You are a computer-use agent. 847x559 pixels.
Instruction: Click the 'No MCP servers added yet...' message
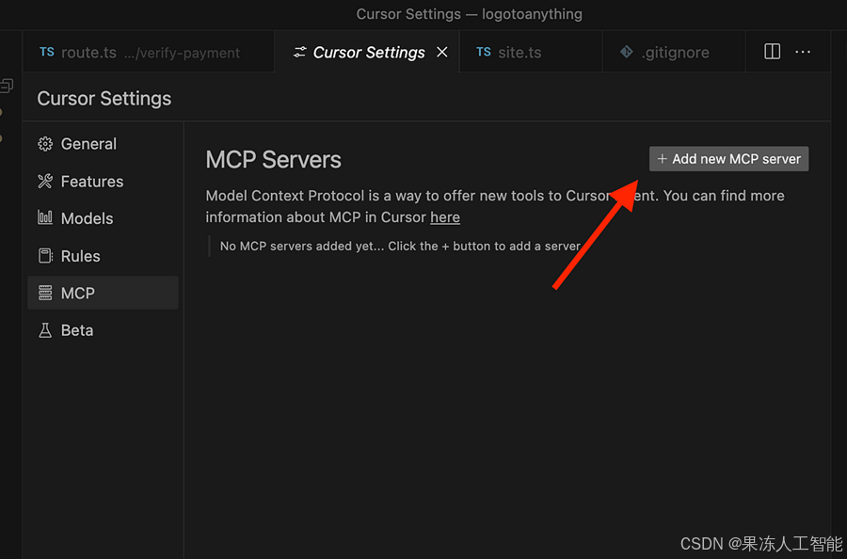[x=400, y=247]
